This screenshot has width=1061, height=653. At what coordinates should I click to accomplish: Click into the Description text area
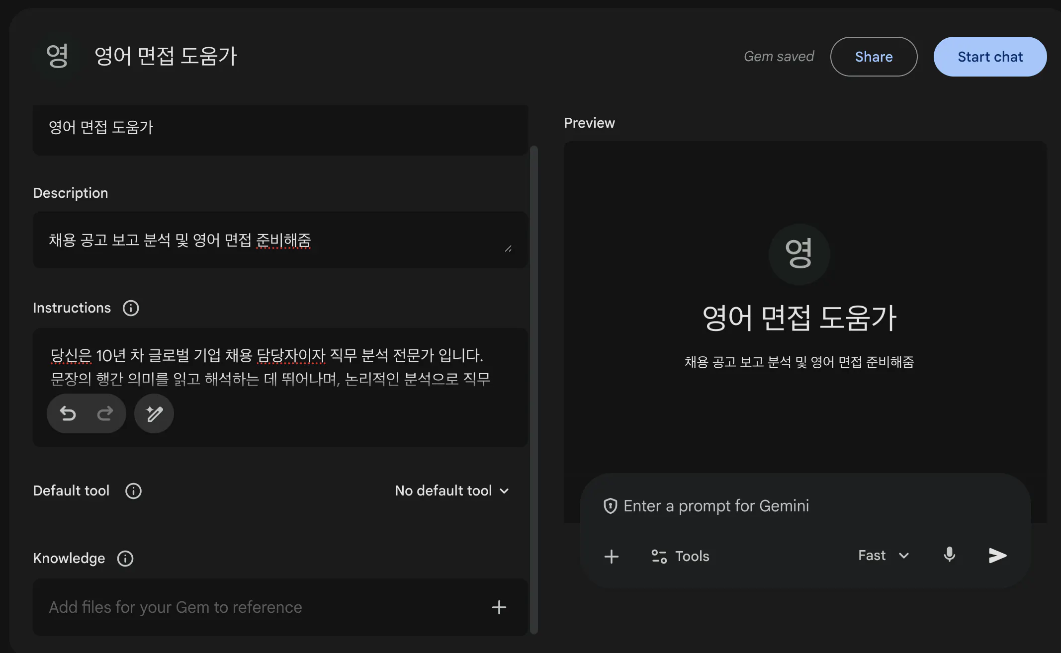tap(280, 241)
